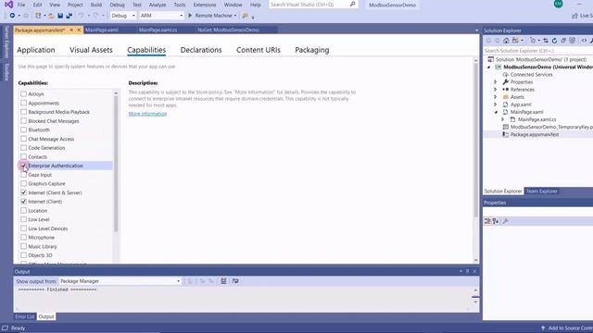The height and width of the screenshot is (333, 593).
Task: Switch to the Team Explorer tab
Action: tap(541, 191)
